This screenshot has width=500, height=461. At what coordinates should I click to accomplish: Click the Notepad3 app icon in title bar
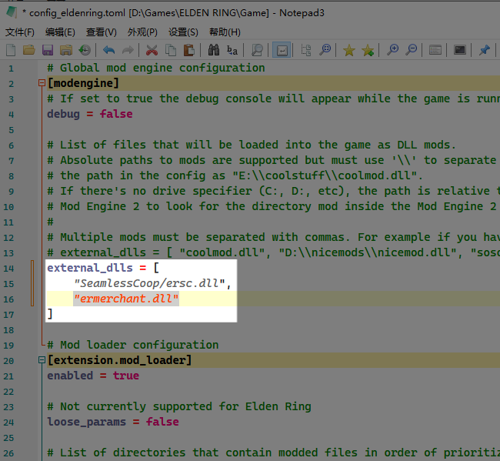(x=12, y=12)
